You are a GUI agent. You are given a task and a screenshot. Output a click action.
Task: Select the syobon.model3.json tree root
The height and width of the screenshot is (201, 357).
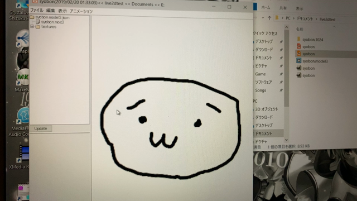(52, 17)
